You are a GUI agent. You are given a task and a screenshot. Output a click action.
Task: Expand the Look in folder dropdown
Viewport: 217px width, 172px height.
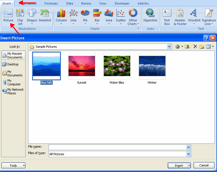point(169,46)
